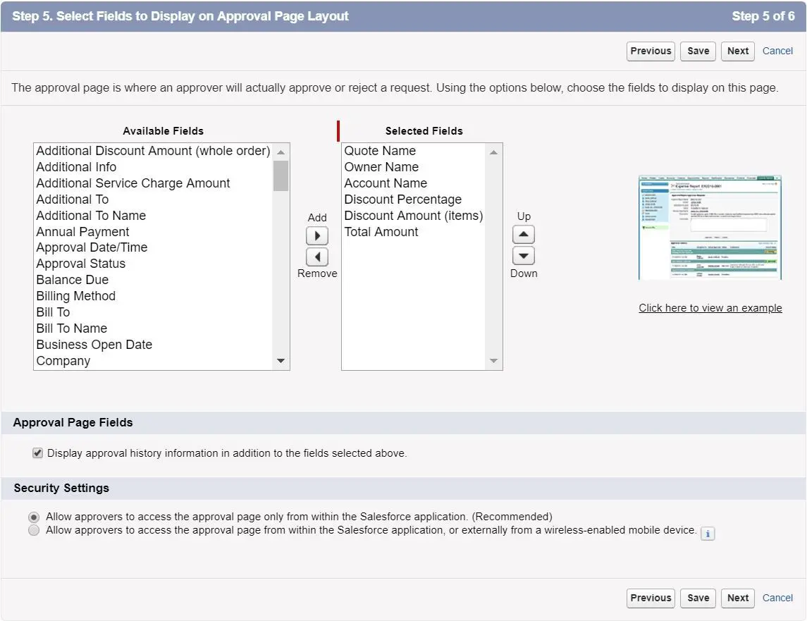Select 'Billing Method' field
The width and height of the screenshot is (807, 621).
pos(153,296)
